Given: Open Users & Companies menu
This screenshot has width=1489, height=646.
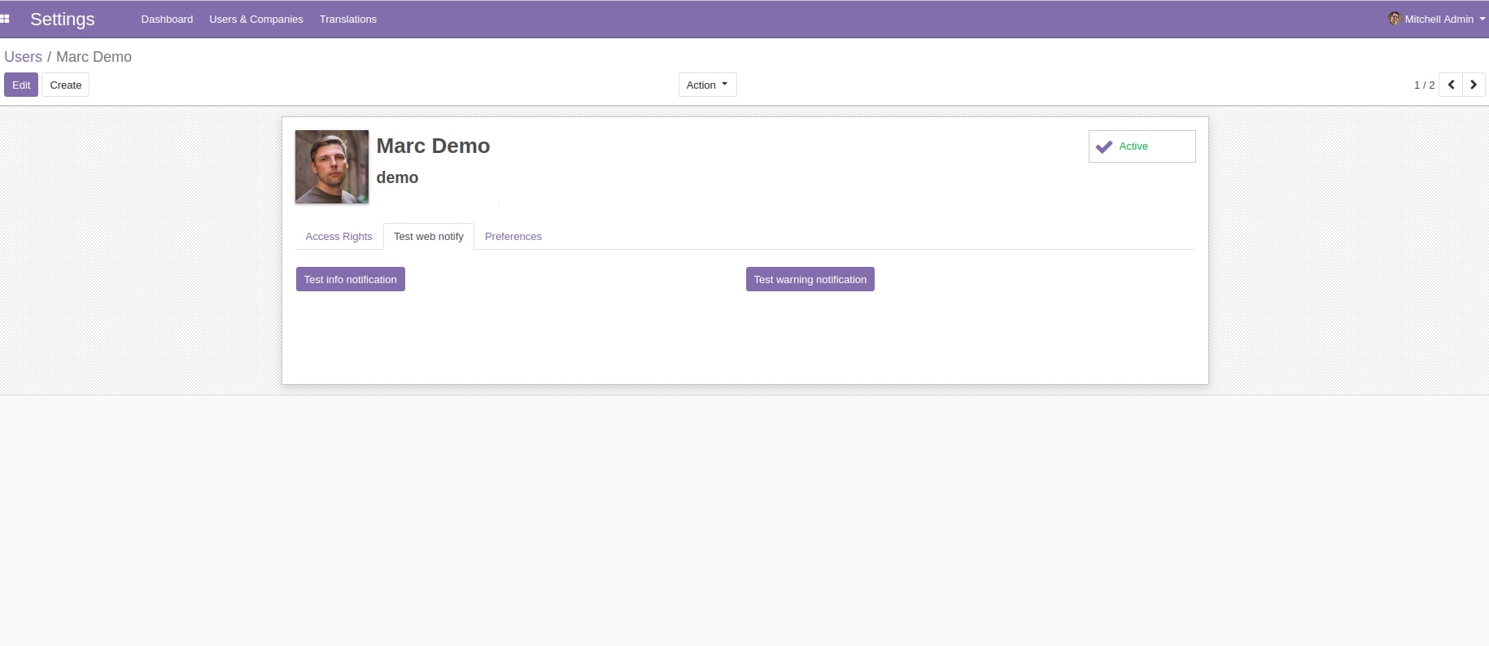Looking at the screenshot, I should point(256,19).
